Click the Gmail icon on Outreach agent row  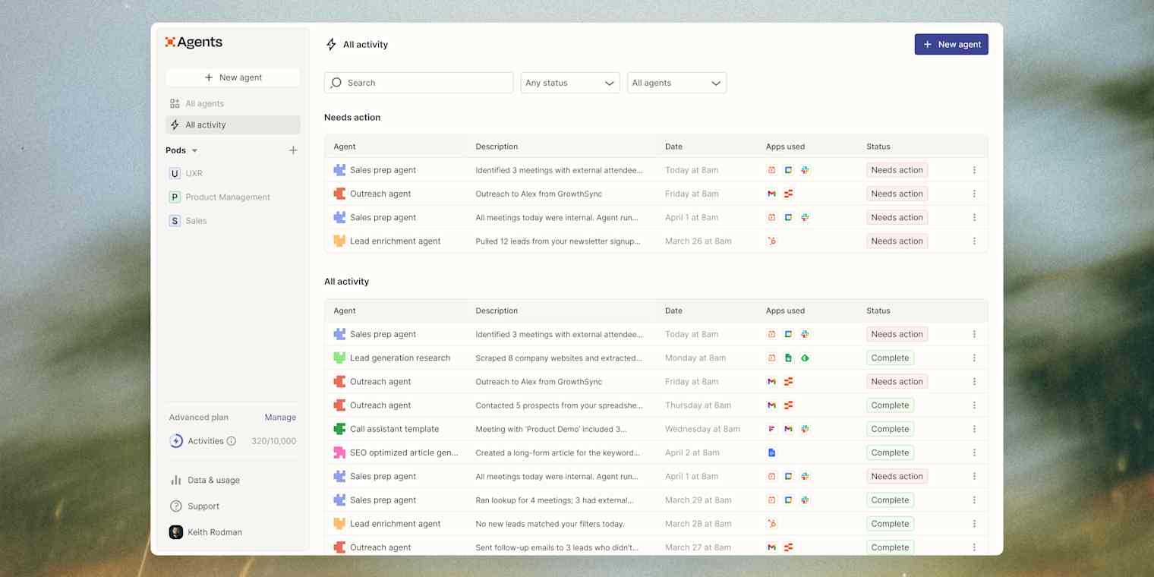[771, 194]
